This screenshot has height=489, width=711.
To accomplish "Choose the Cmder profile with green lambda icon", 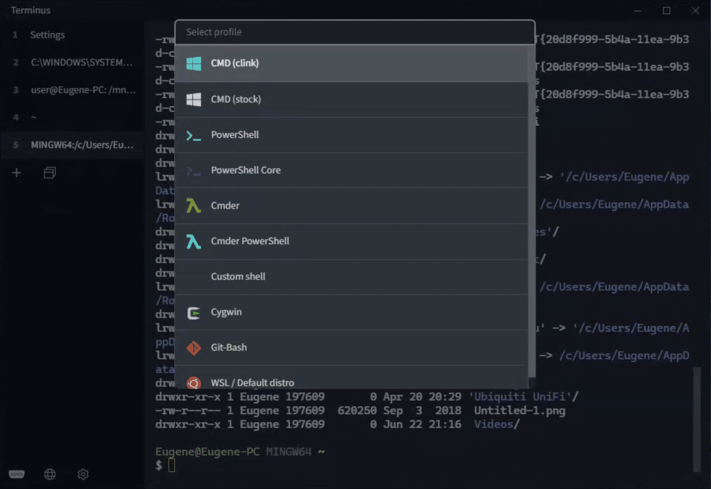I will [x=193, y=206].
